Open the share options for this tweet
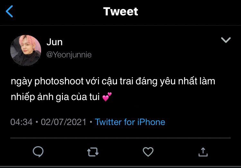Screen dimensions: 241x168 click(x=203, y=152)
